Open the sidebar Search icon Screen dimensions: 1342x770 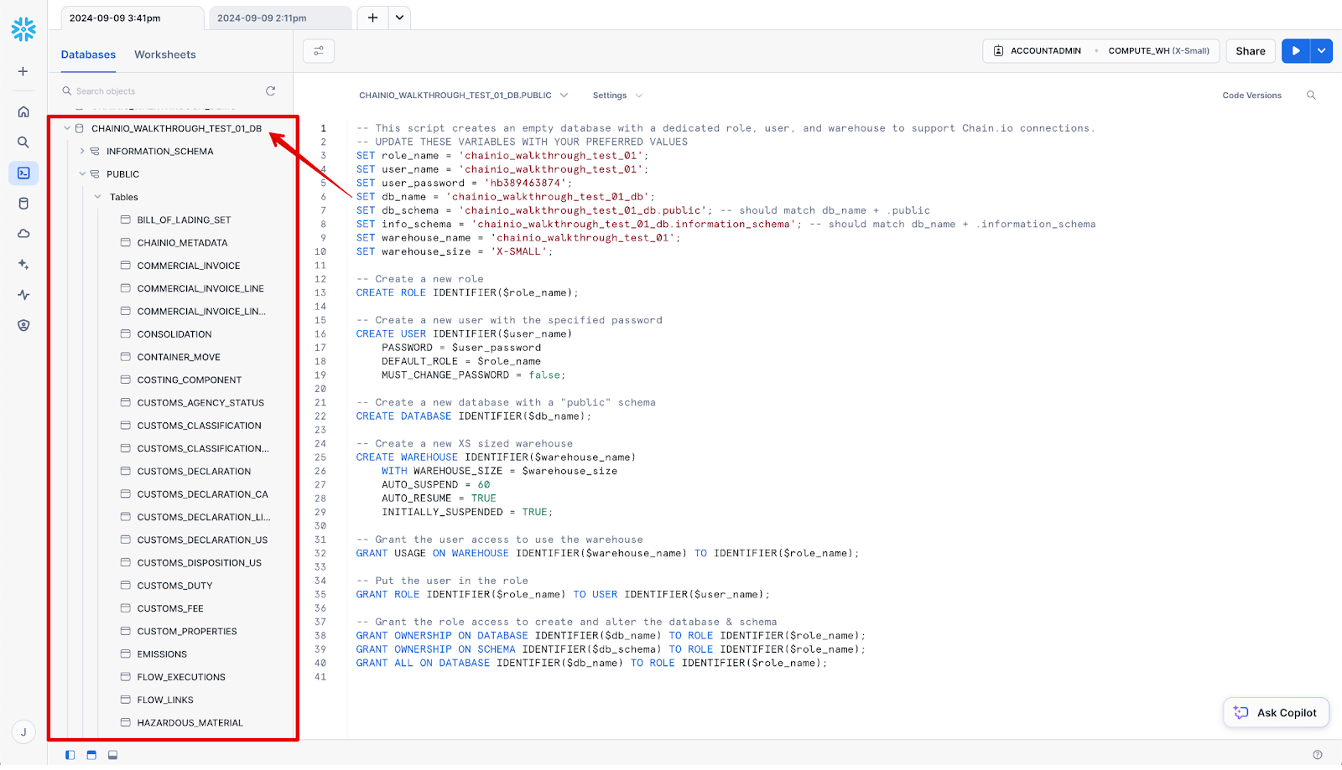pyautogui.click(x=23, y=142)
